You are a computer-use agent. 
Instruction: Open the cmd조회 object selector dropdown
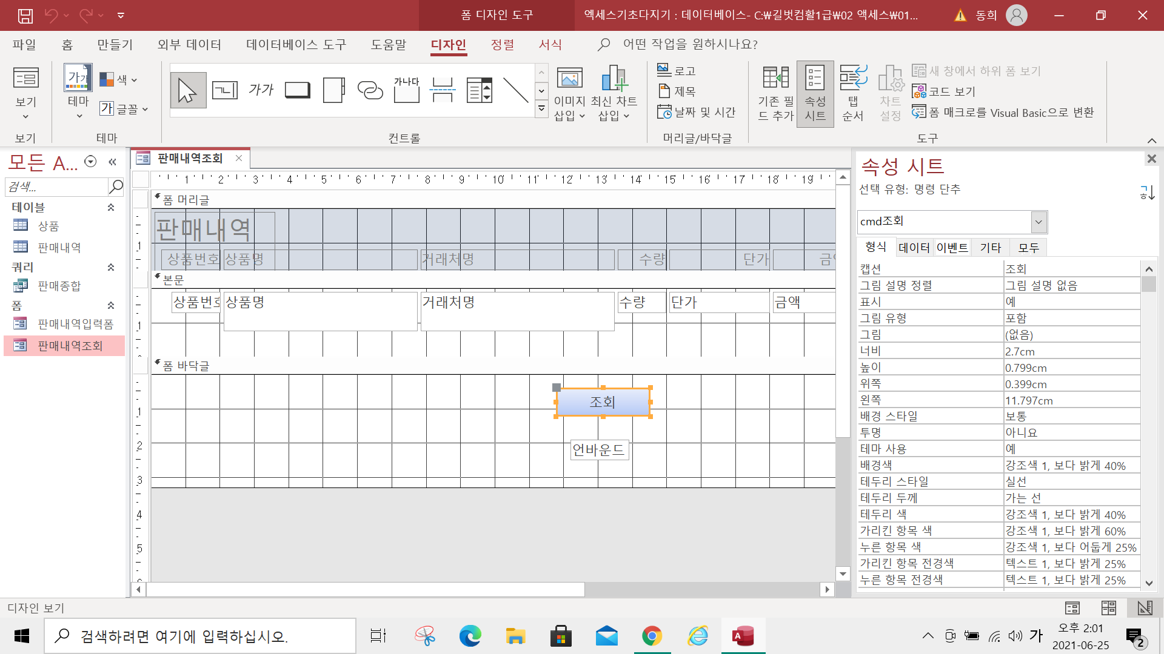(x=1039, y=222)
